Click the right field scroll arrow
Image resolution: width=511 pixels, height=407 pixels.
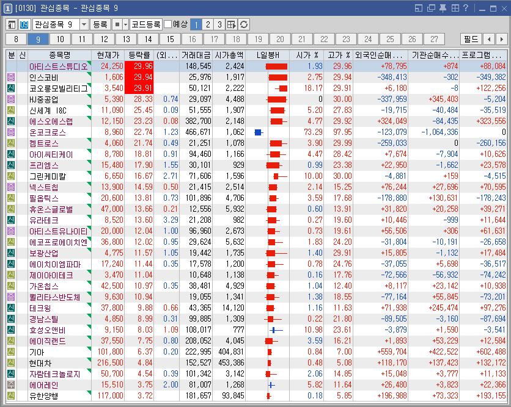pos(501,40)
